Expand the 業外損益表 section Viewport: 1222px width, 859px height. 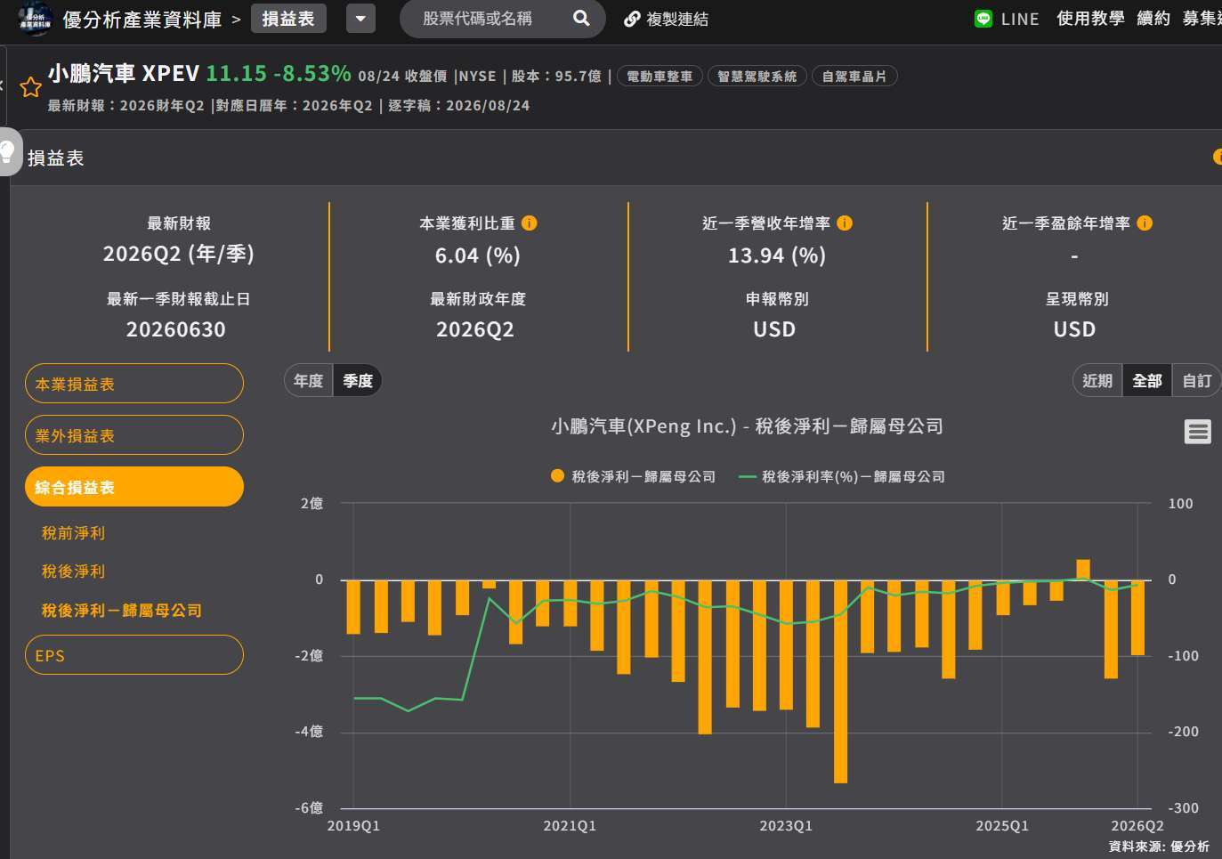click(x=134, y=435)
